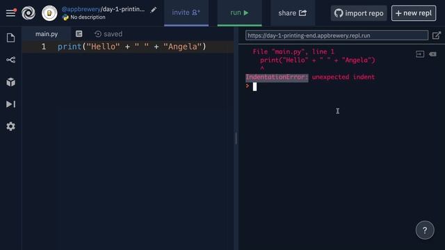Click the day-1-printin... repl title

(124, 9)
